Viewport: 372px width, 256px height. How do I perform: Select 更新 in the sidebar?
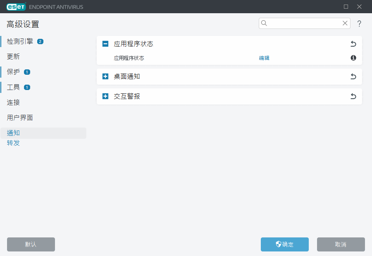[13, 57]
